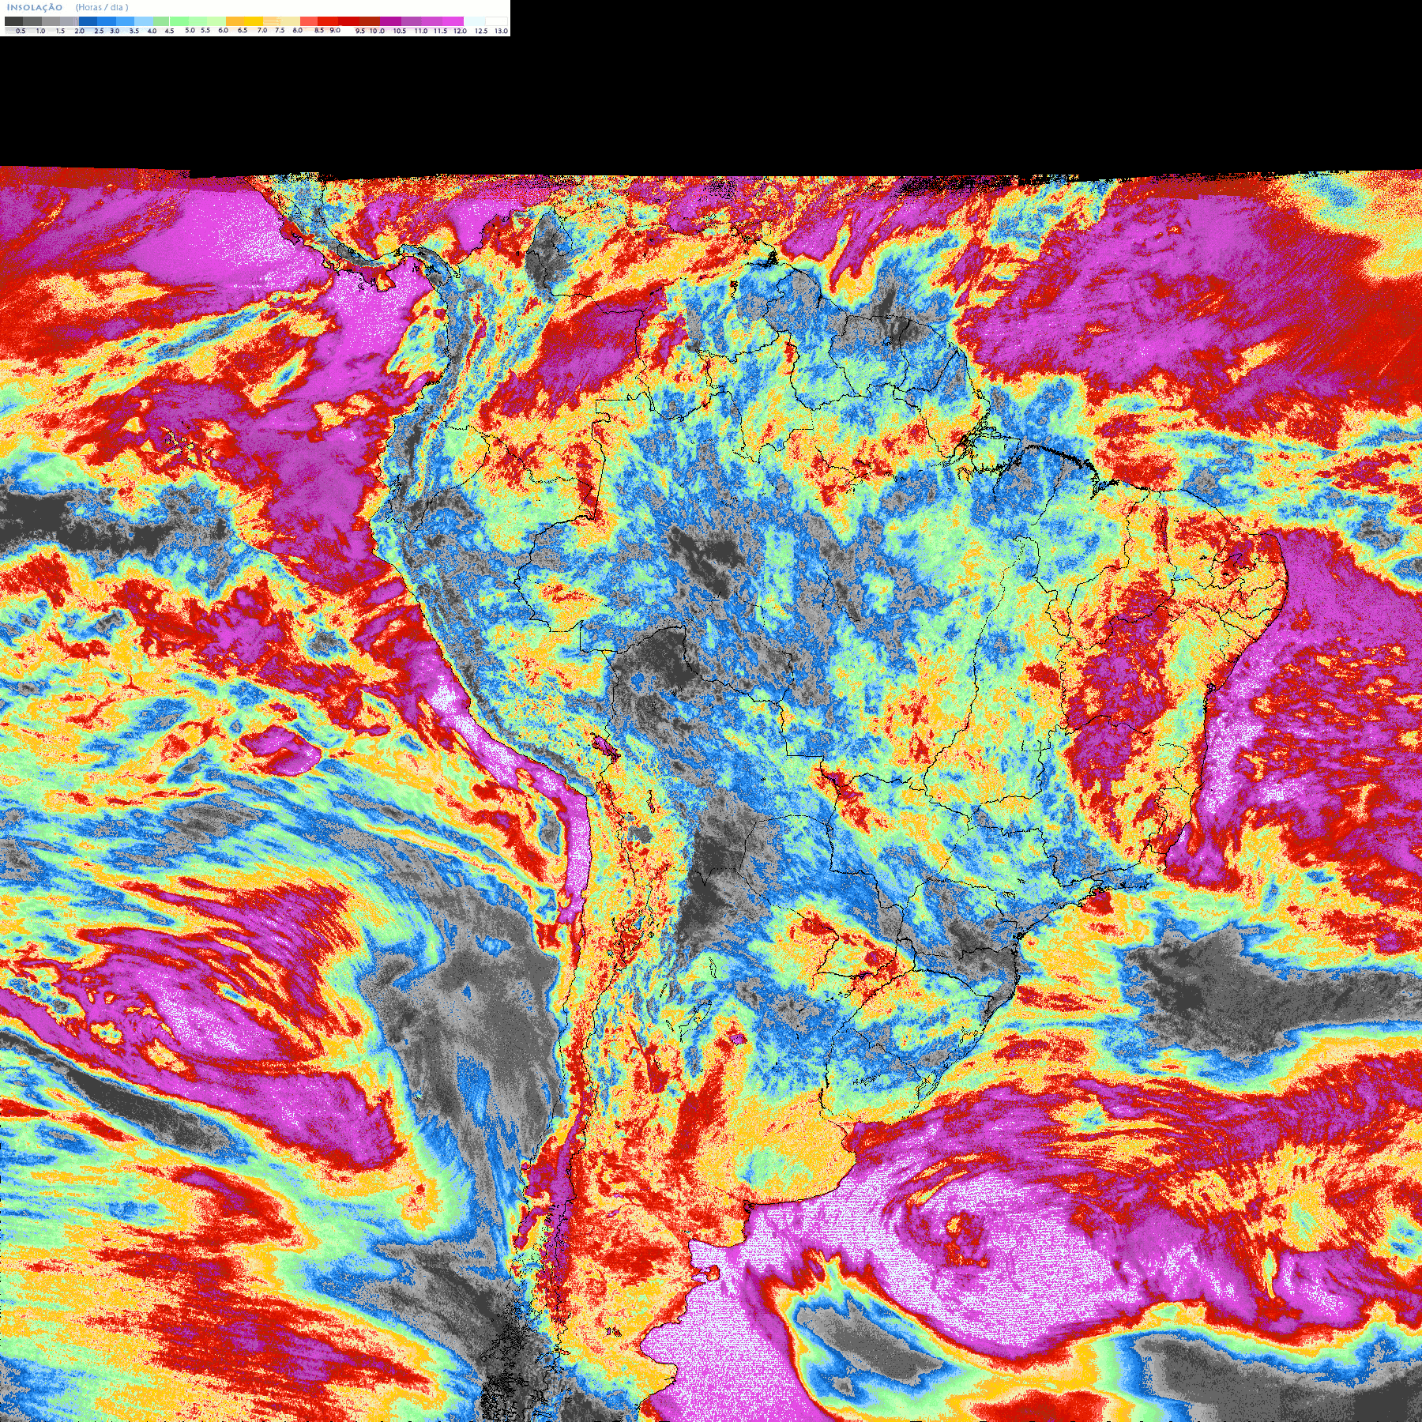1422x1422 pixels.
Task: Click the '2.0' legend value
Action: tap(79, 31)
